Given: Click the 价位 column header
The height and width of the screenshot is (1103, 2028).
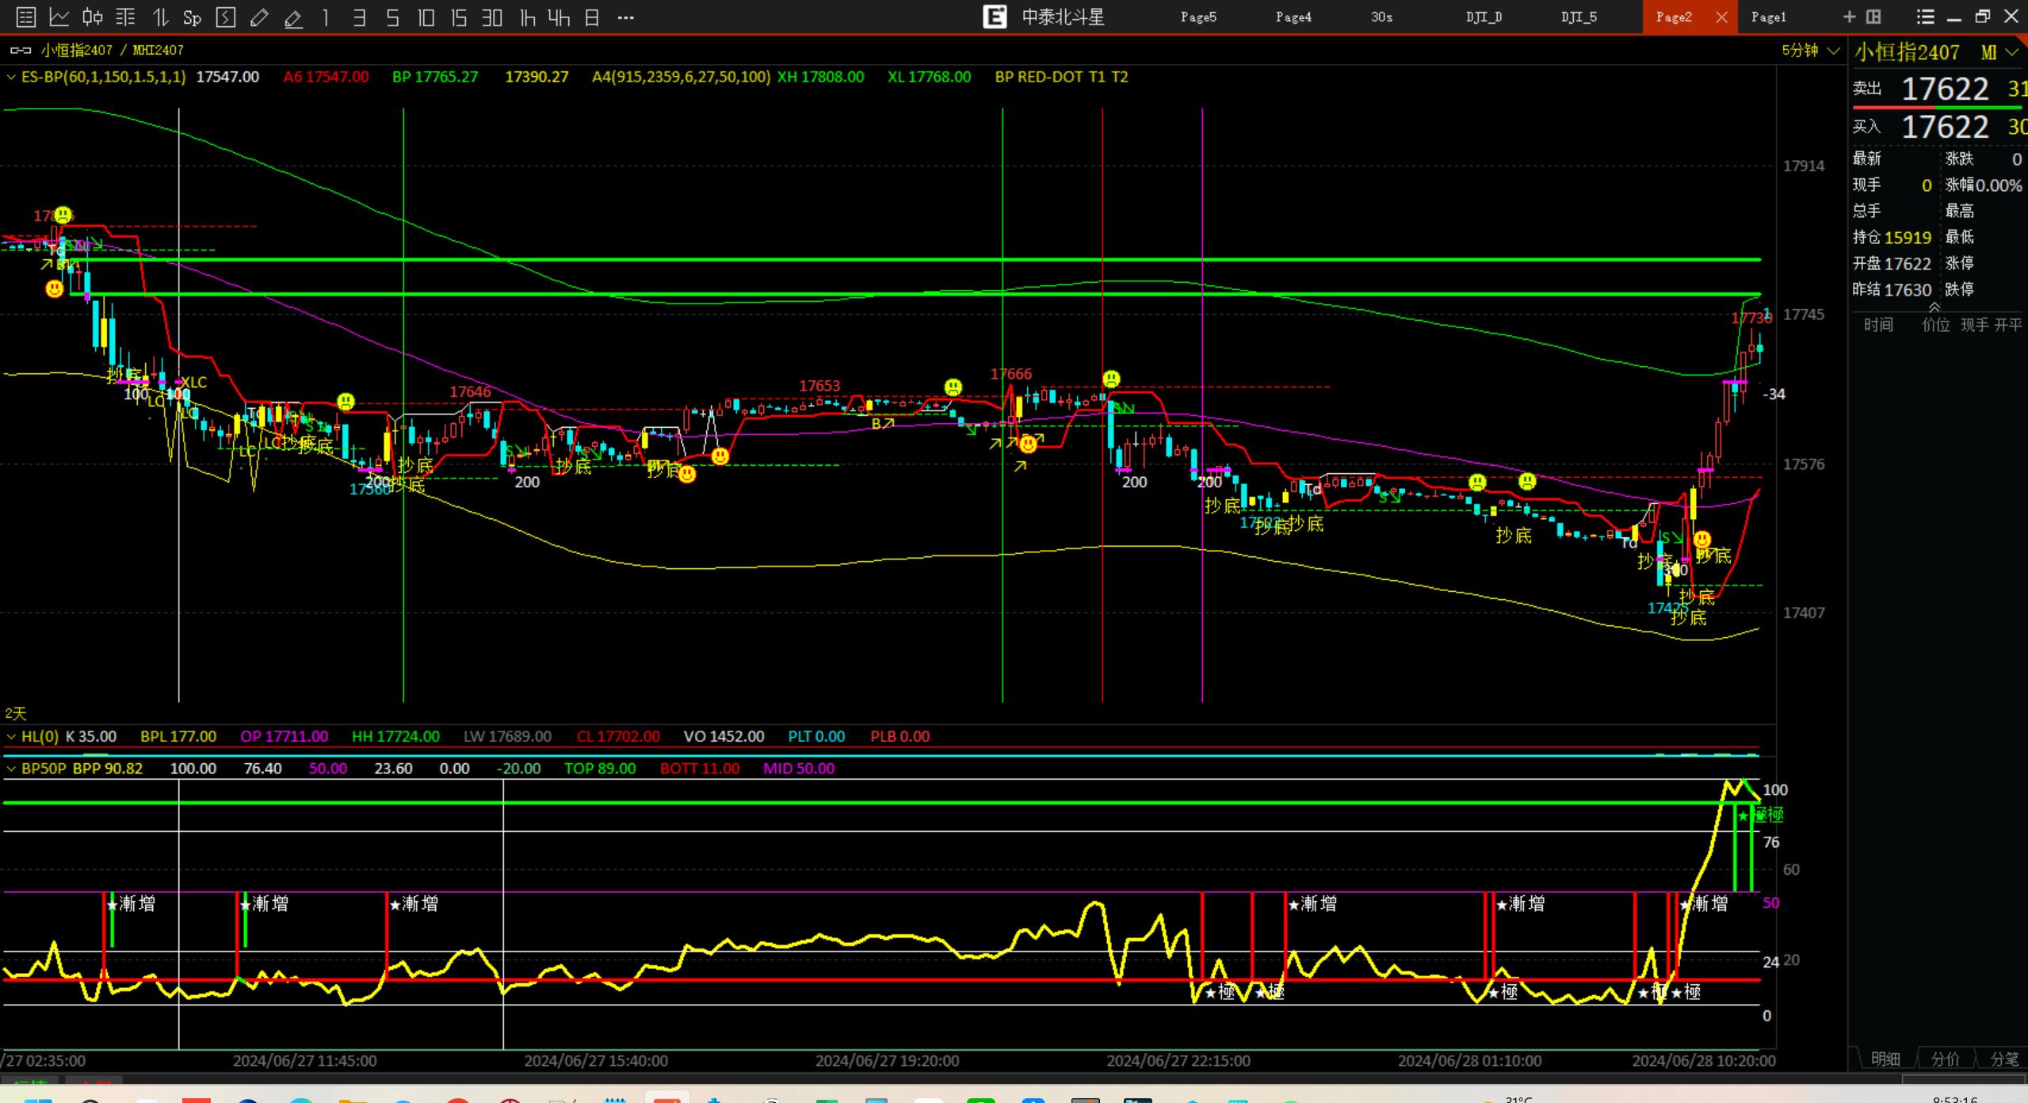Looking at the screenshot, I should 1935,325.
